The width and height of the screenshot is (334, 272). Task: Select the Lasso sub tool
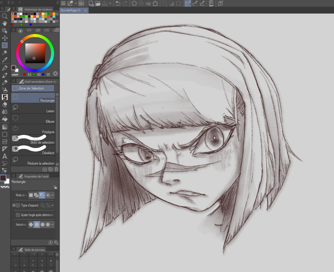33,108
